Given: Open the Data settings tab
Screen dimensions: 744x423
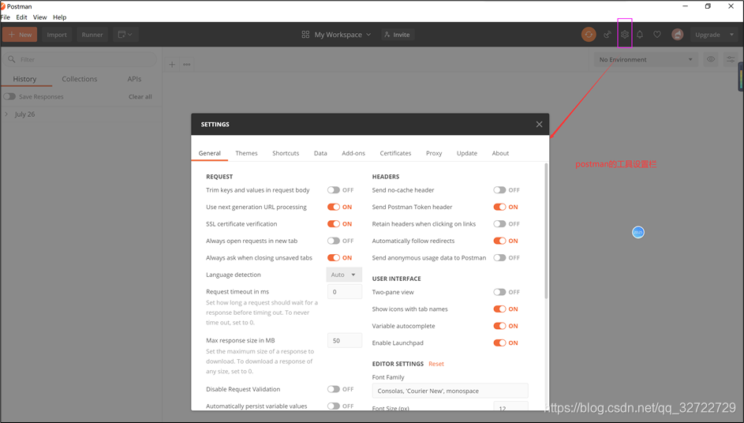Looking at the screenshot, I should pos(320,153).
